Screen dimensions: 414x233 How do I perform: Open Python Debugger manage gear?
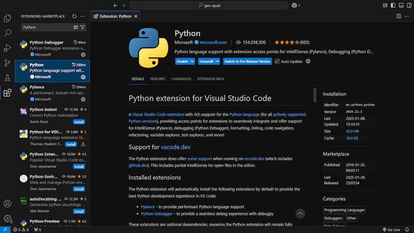tap(83, 55)
